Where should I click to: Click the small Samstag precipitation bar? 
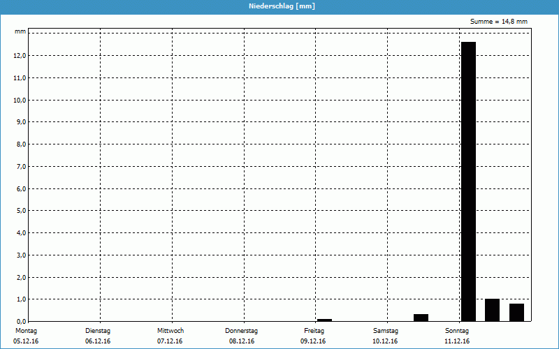pos(421,318)
